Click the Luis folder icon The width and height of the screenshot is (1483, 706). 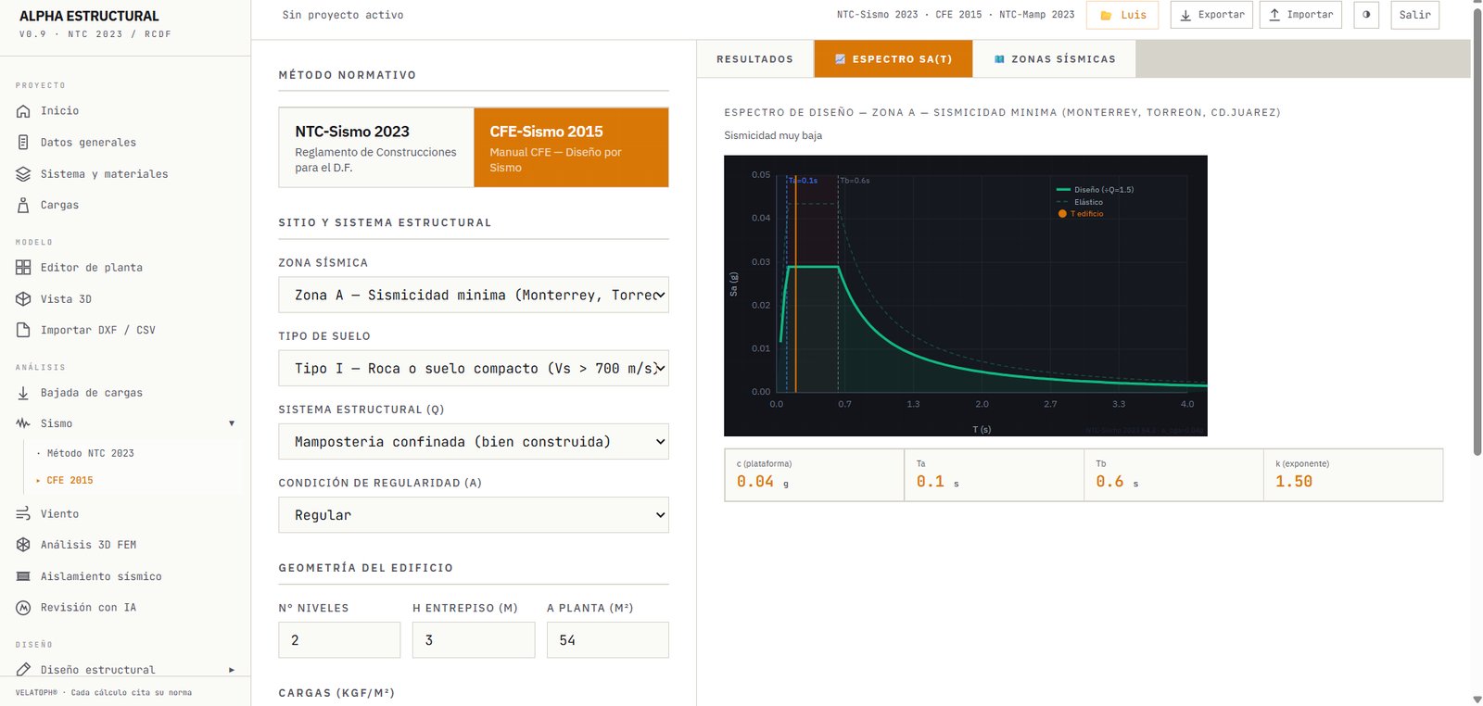(1106, 15)
